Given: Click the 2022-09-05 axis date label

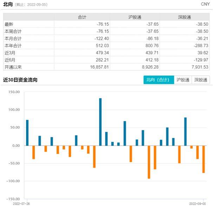Looking at the screenshot, I should coord(198,203).
